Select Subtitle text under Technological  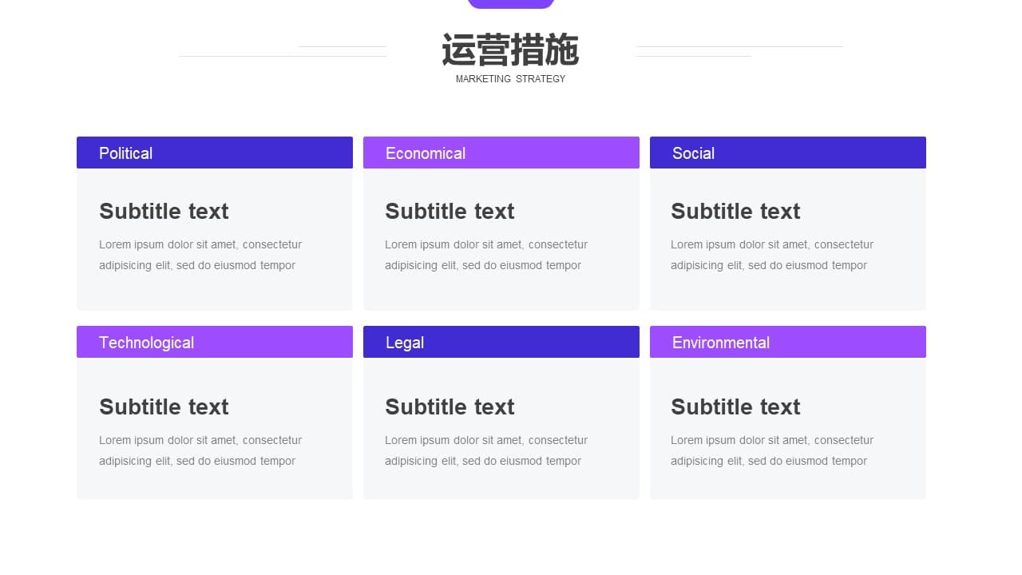point(164,407)
